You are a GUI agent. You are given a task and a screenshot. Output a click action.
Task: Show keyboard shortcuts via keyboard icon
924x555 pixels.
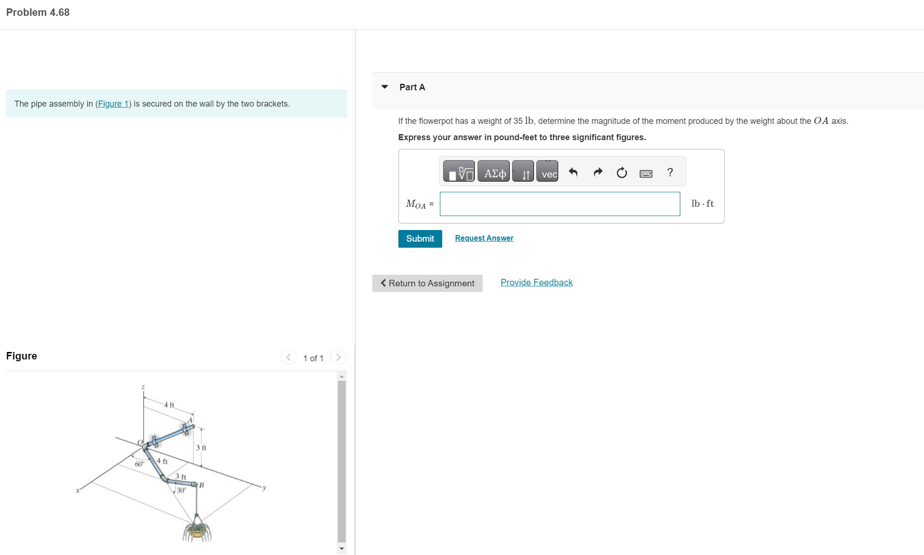point(646,173)
